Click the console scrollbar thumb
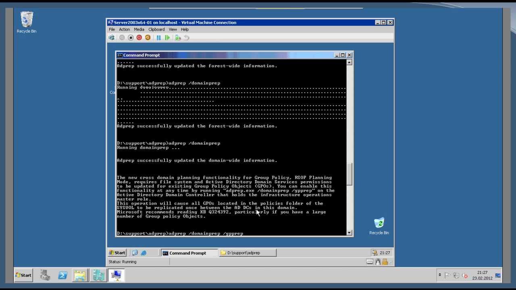Screen dimensions: 516x290 coord(349,174)
